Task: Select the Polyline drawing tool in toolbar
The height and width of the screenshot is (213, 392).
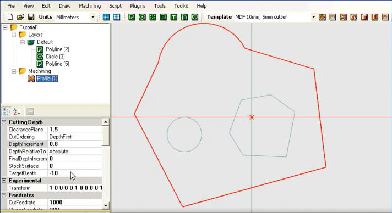Action: click(132, 17)
